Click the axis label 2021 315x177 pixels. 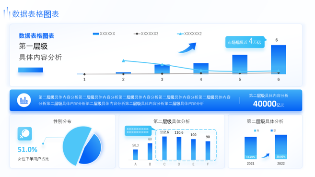tap(250, 164)
